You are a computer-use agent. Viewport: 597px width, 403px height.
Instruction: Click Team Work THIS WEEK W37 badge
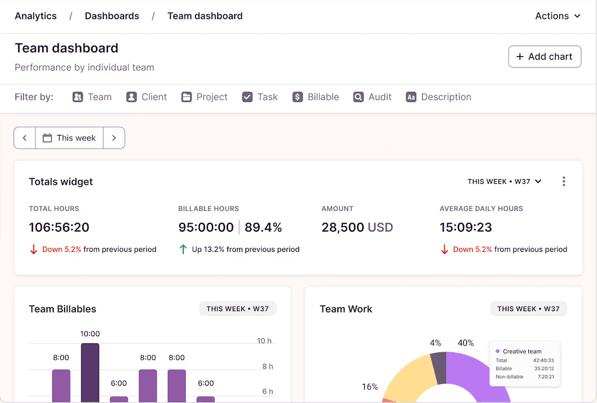pyautogui.click(x=528, y=309)
